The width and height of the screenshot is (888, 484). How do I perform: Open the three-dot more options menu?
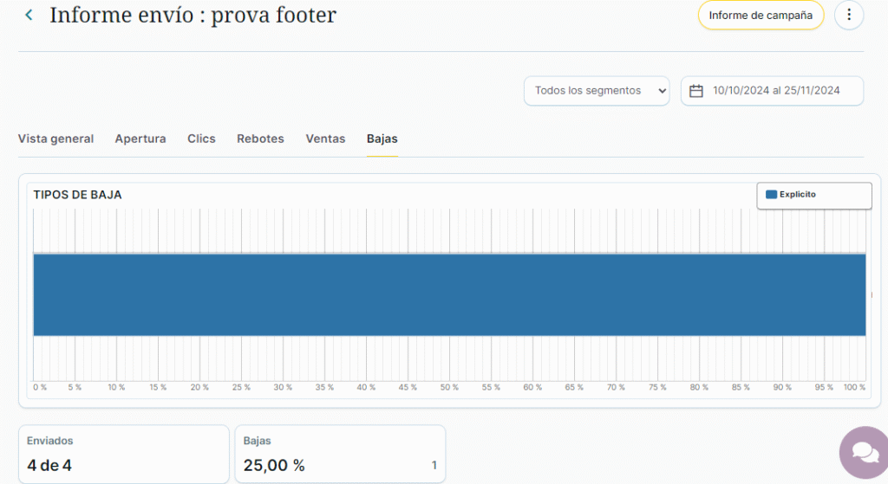[x=849, y=15]
